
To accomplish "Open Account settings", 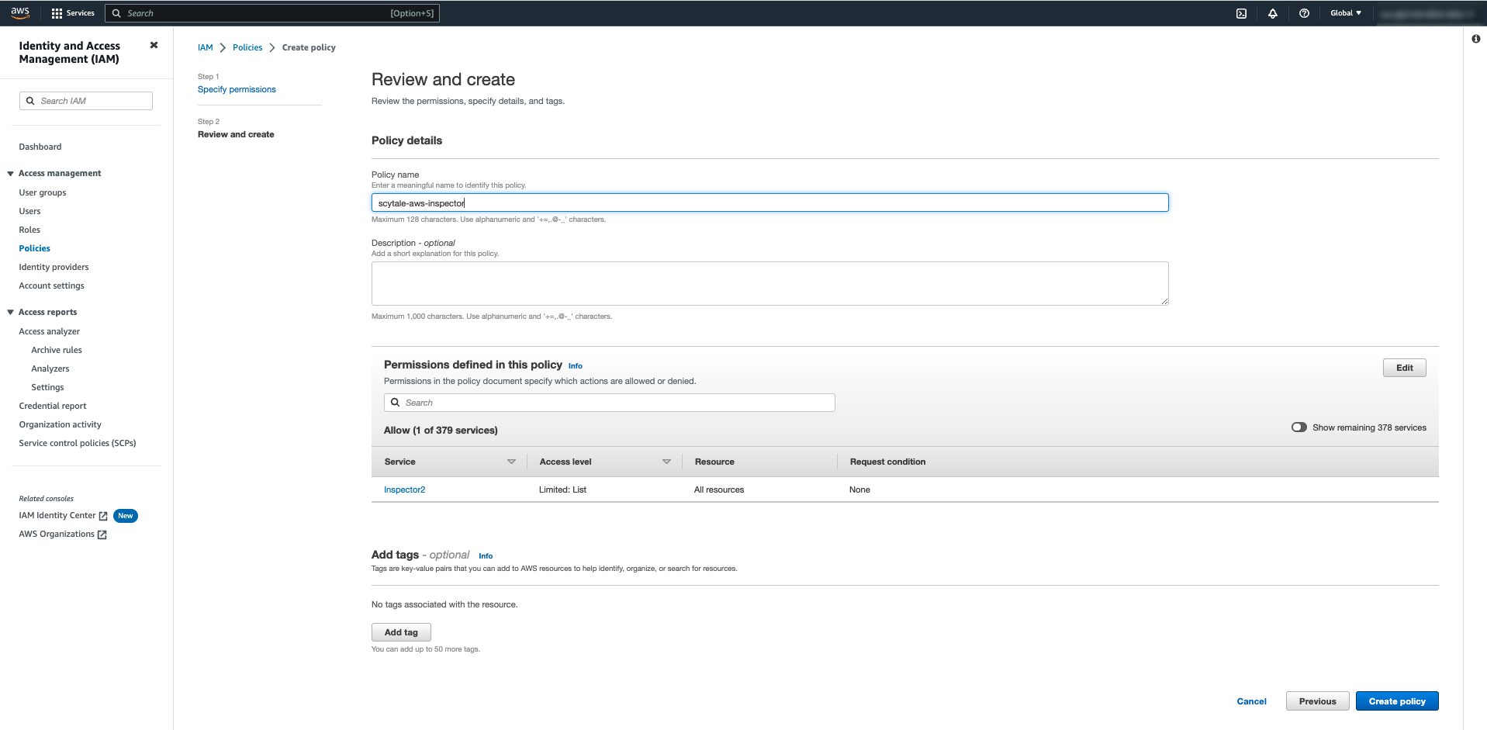I will click(x=51, y=285).
